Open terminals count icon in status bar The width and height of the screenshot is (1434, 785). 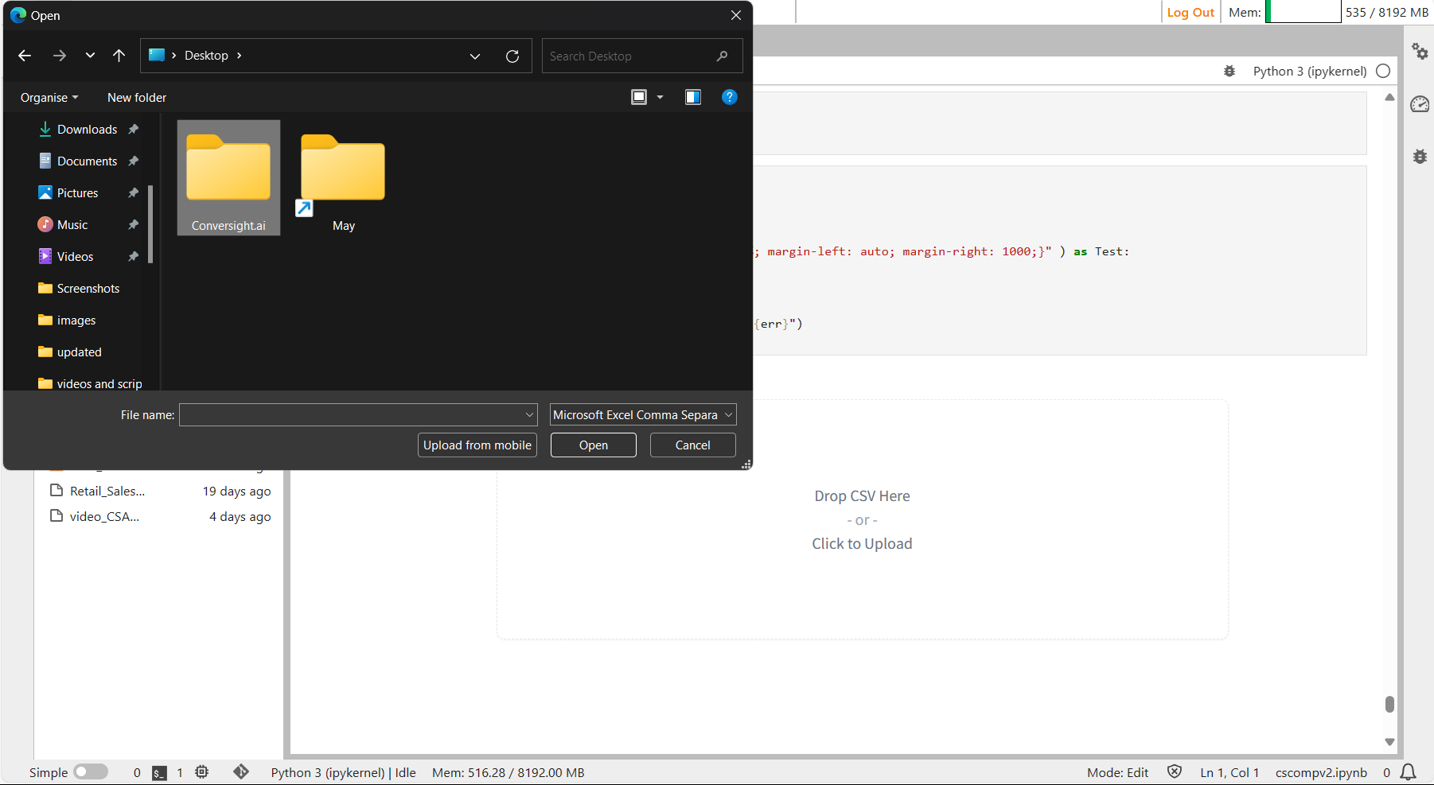pyautogui.click(x=160, y=772)
